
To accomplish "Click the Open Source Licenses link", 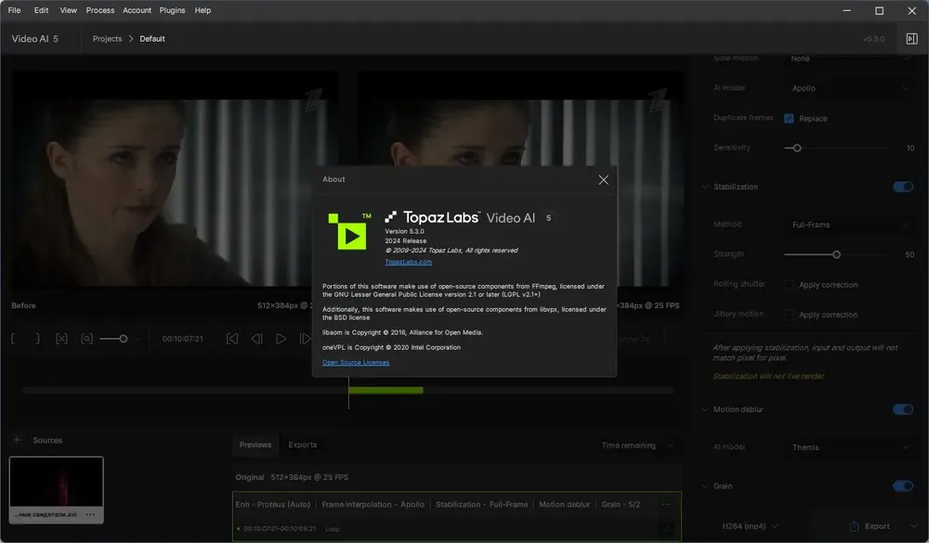I will click(x=356, y=362).
